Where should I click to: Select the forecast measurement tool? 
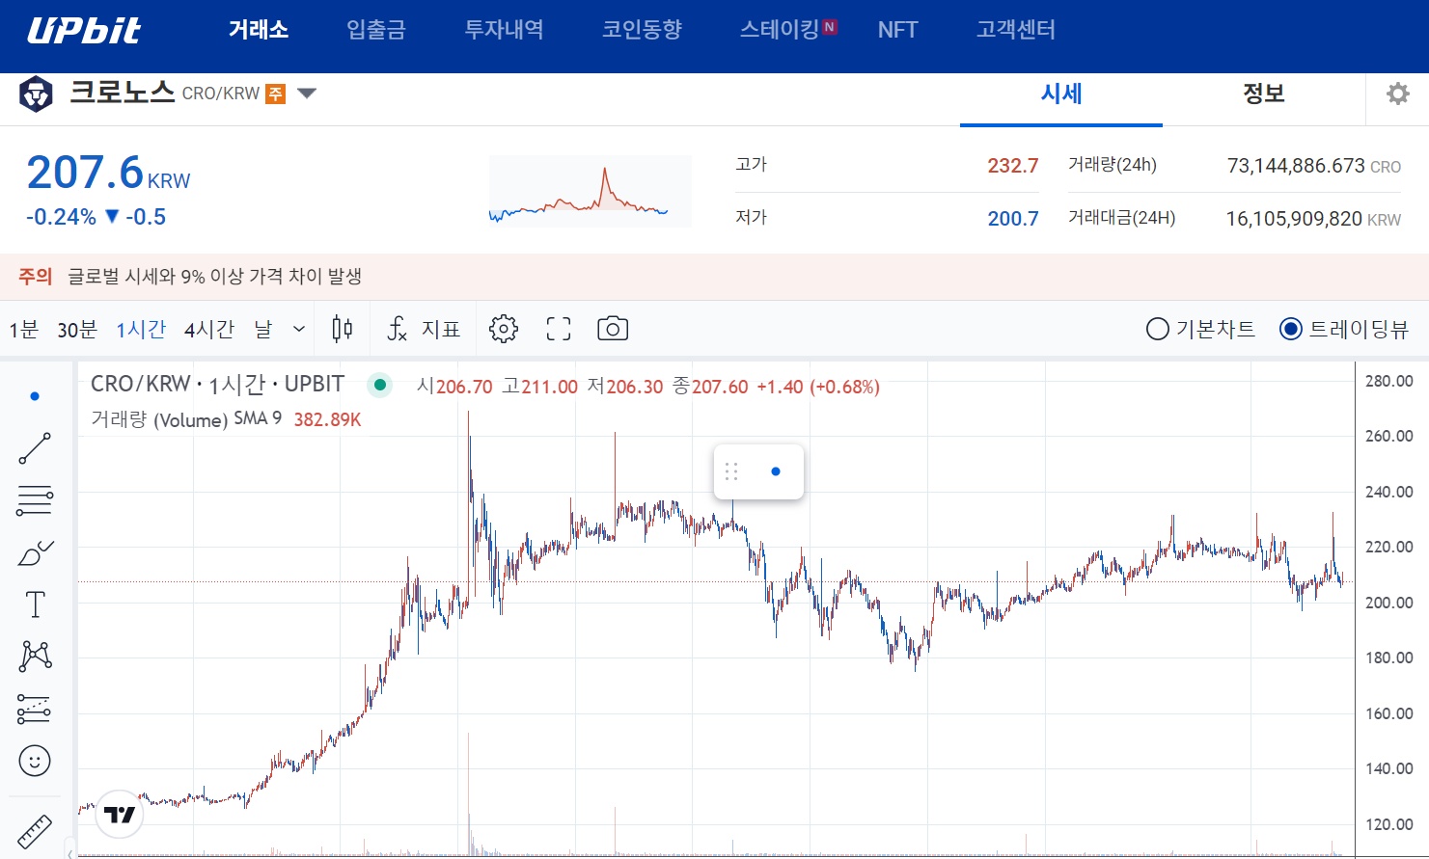35,709
